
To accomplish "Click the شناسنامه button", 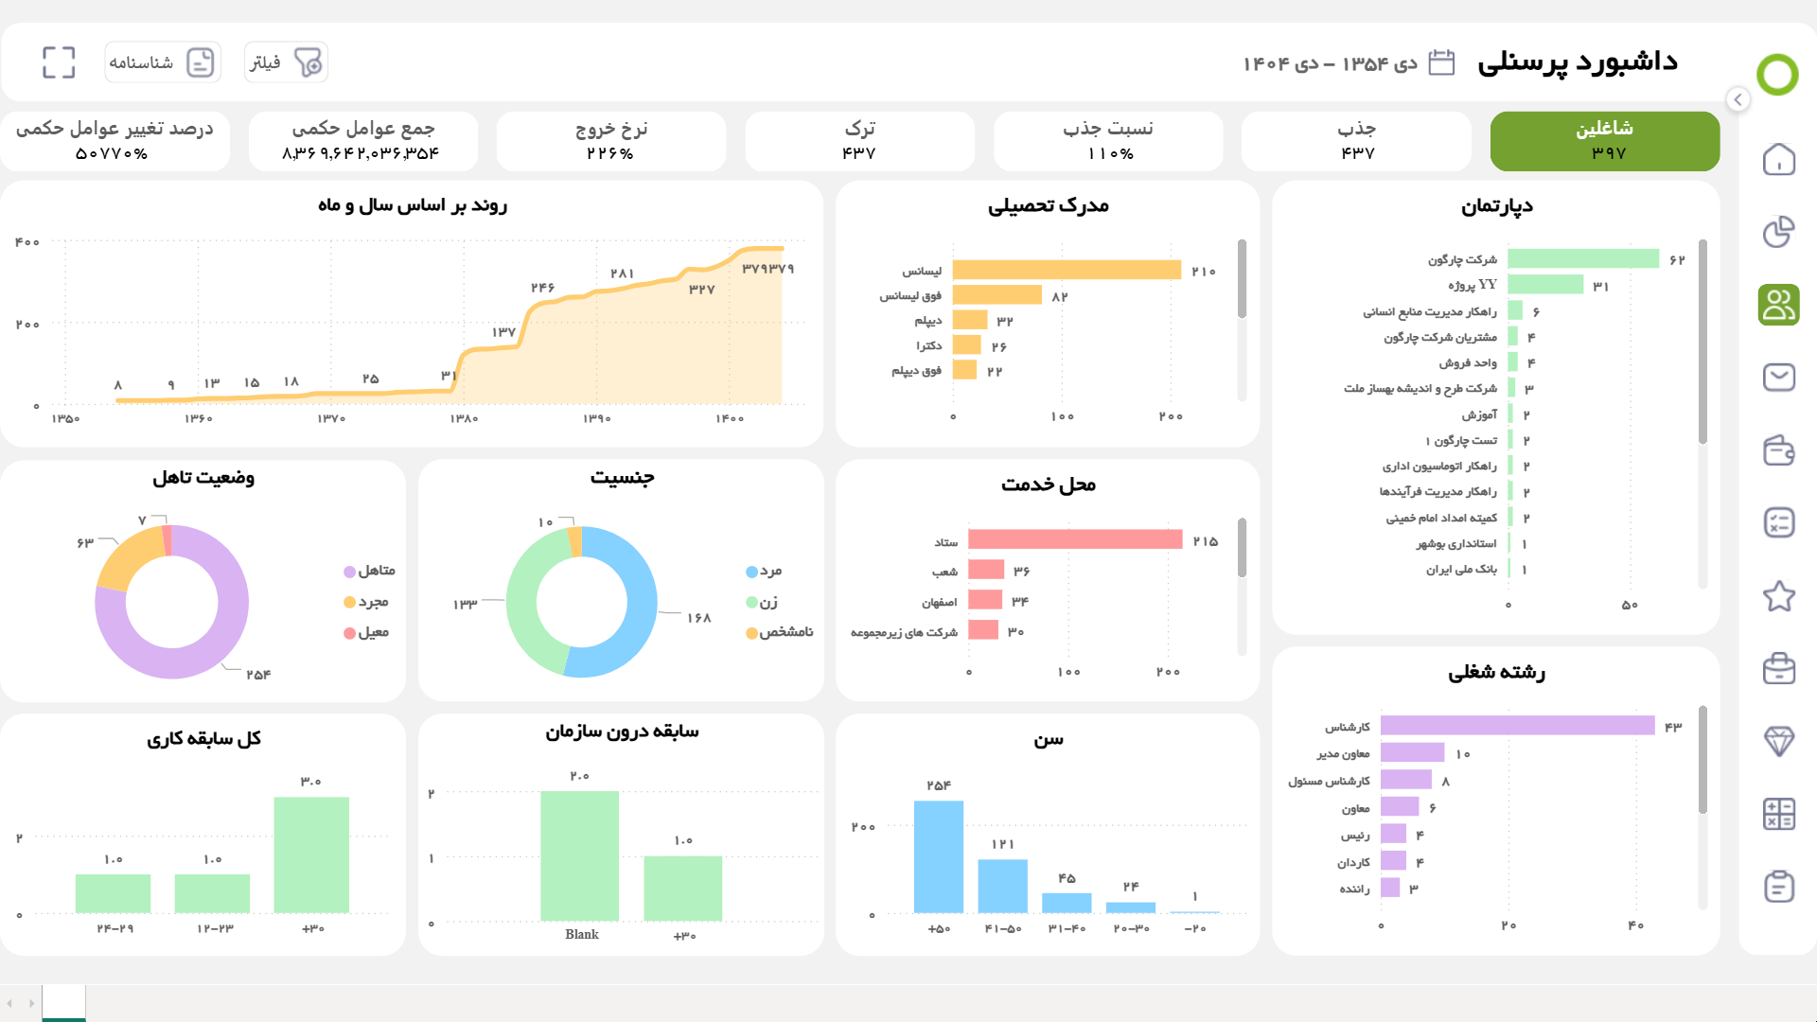I will 162,62.
